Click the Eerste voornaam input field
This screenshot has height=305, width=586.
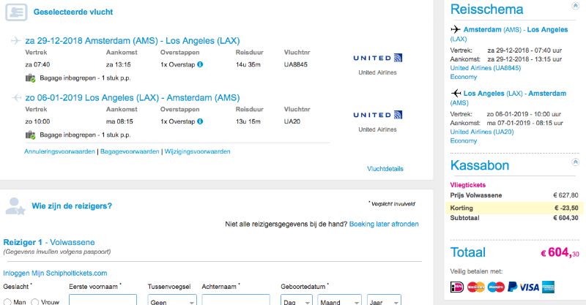103,300
